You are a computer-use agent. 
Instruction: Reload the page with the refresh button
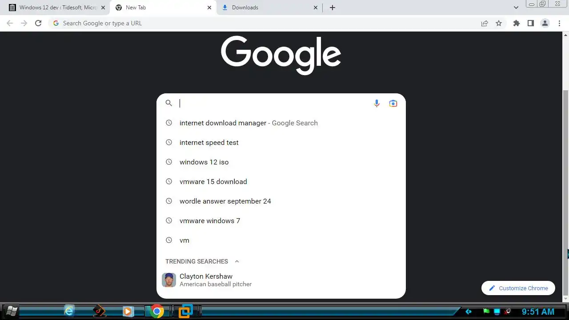[x=38, y=23]
